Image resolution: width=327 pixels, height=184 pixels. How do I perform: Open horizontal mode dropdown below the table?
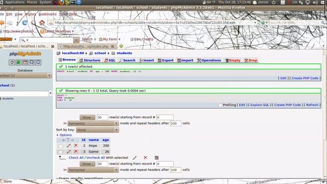point(93,170)
